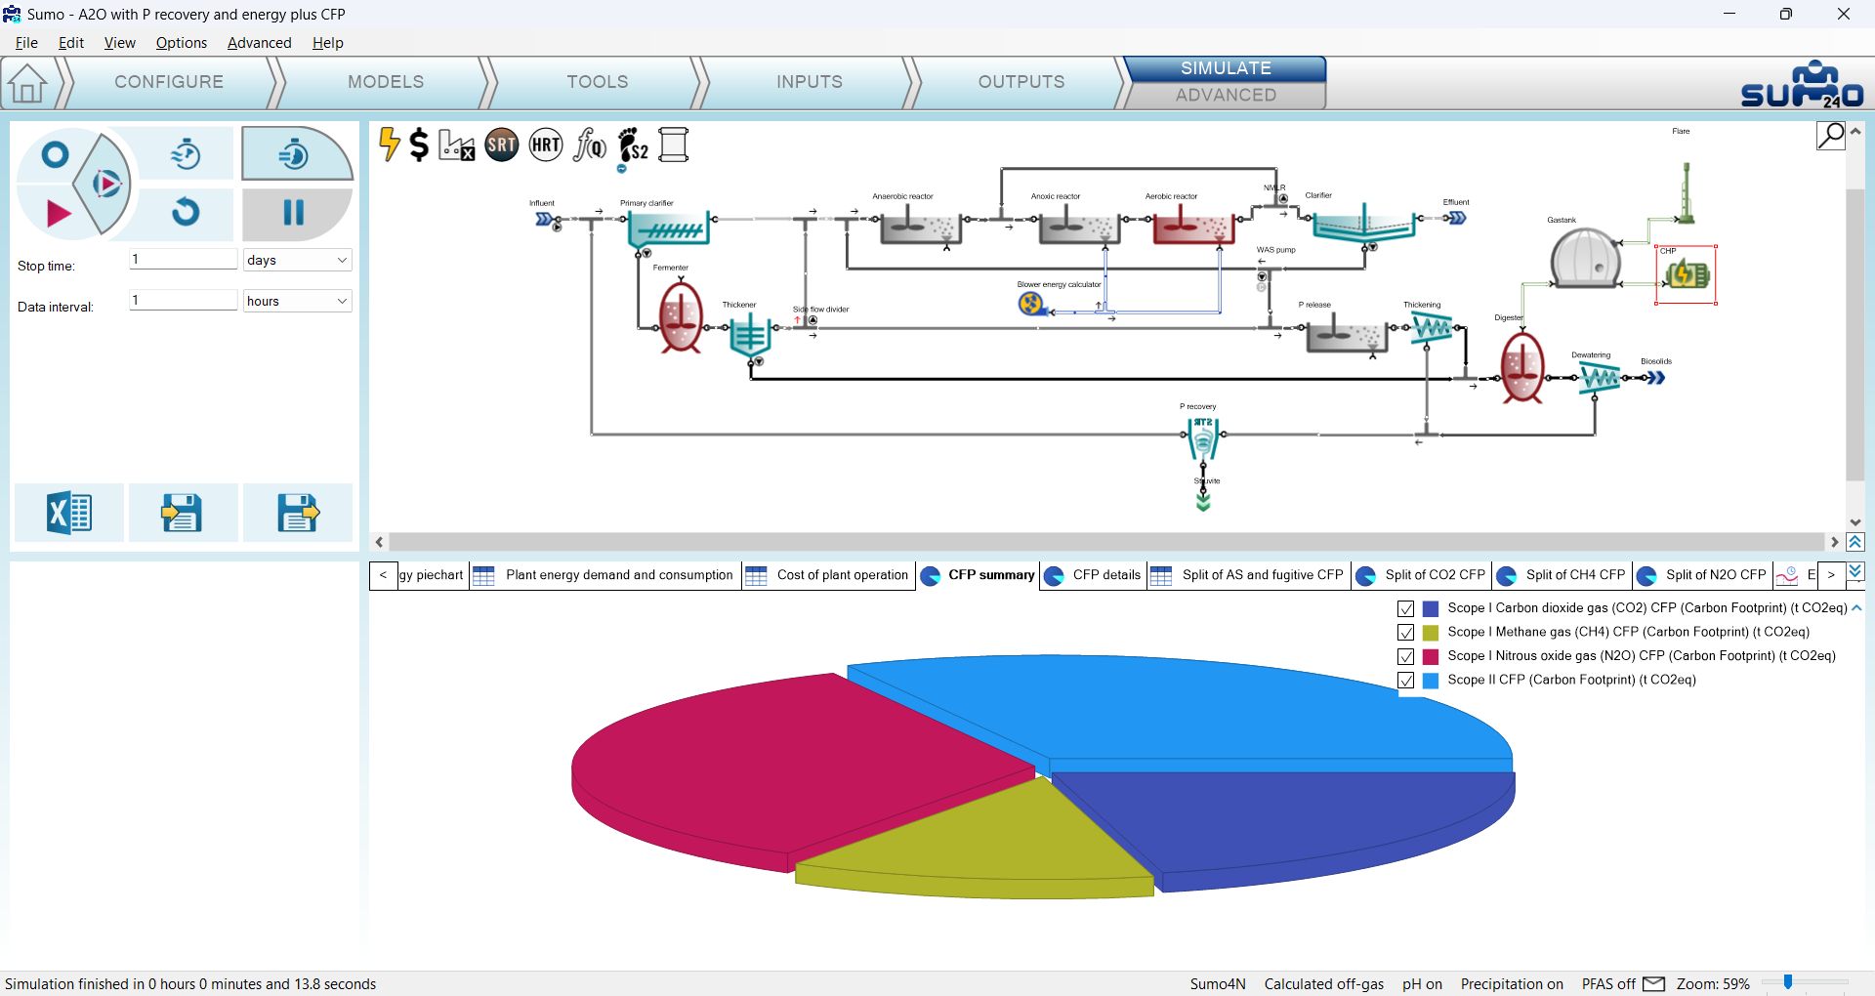
Task: Activate highlighted dynamic simulation mode
Action: tap(295, 153)
